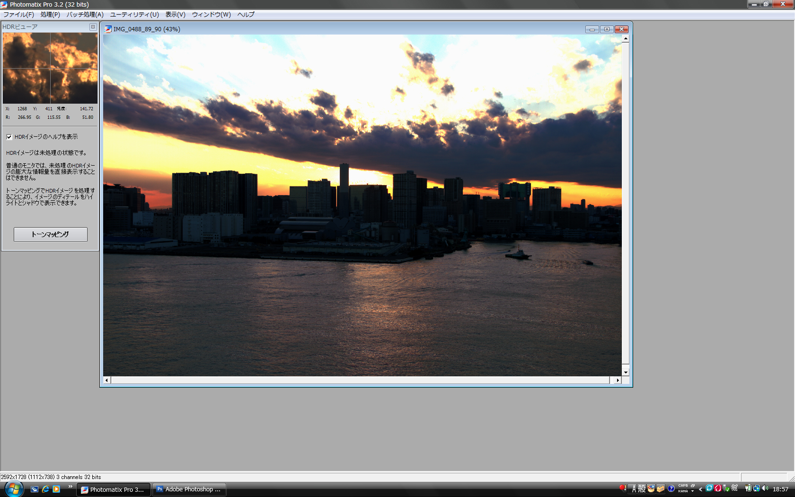
Task: Maximize the IMG_0488_89_90 image window
Action: [607, 29]
